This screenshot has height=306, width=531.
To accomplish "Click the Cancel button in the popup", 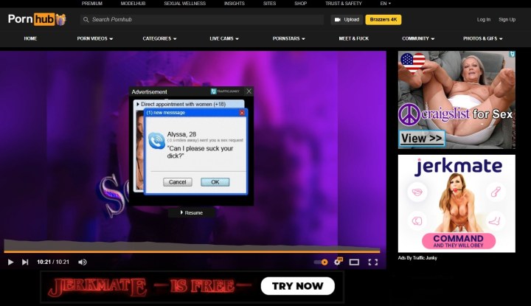I will click(x=177, y=181).
